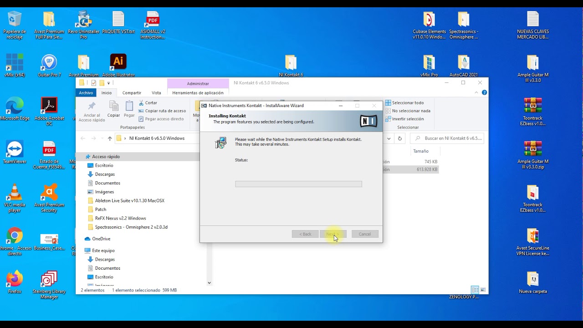Click navigation pane scrollbar down arrow
The height and width of the screenshot is (328, 583).
coord(210,283)
